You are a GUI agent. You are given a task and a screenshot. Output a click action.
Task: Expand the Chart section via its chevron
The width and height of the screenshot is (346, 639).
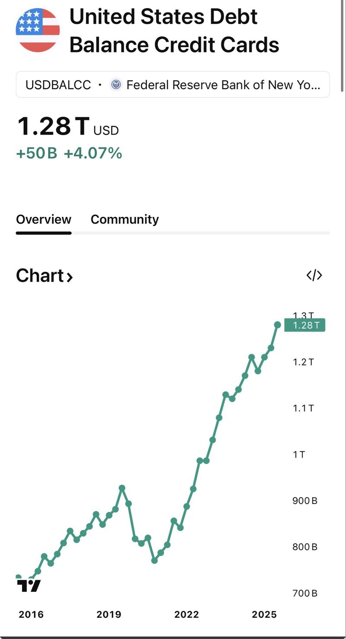coord(69,277)
